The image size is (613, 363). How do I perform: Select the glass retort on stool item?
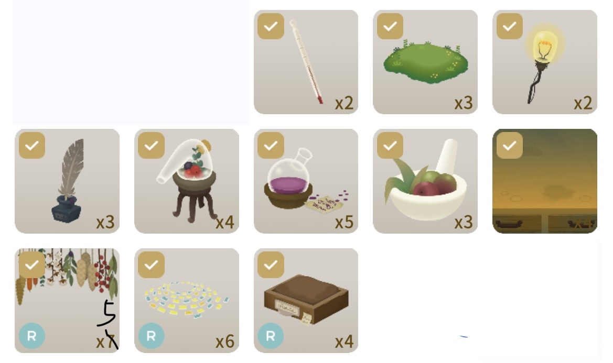(x=187, y=181)
